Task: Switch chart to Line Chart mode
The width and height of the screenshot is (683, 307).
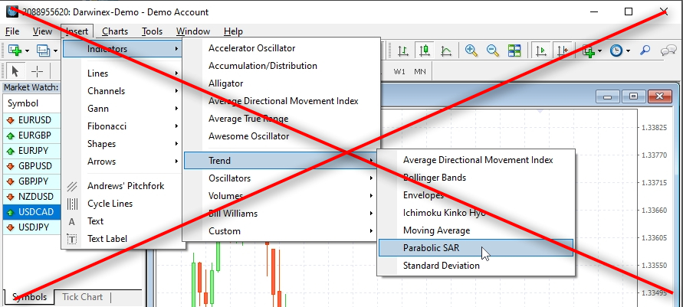Action: coord(446,51)
